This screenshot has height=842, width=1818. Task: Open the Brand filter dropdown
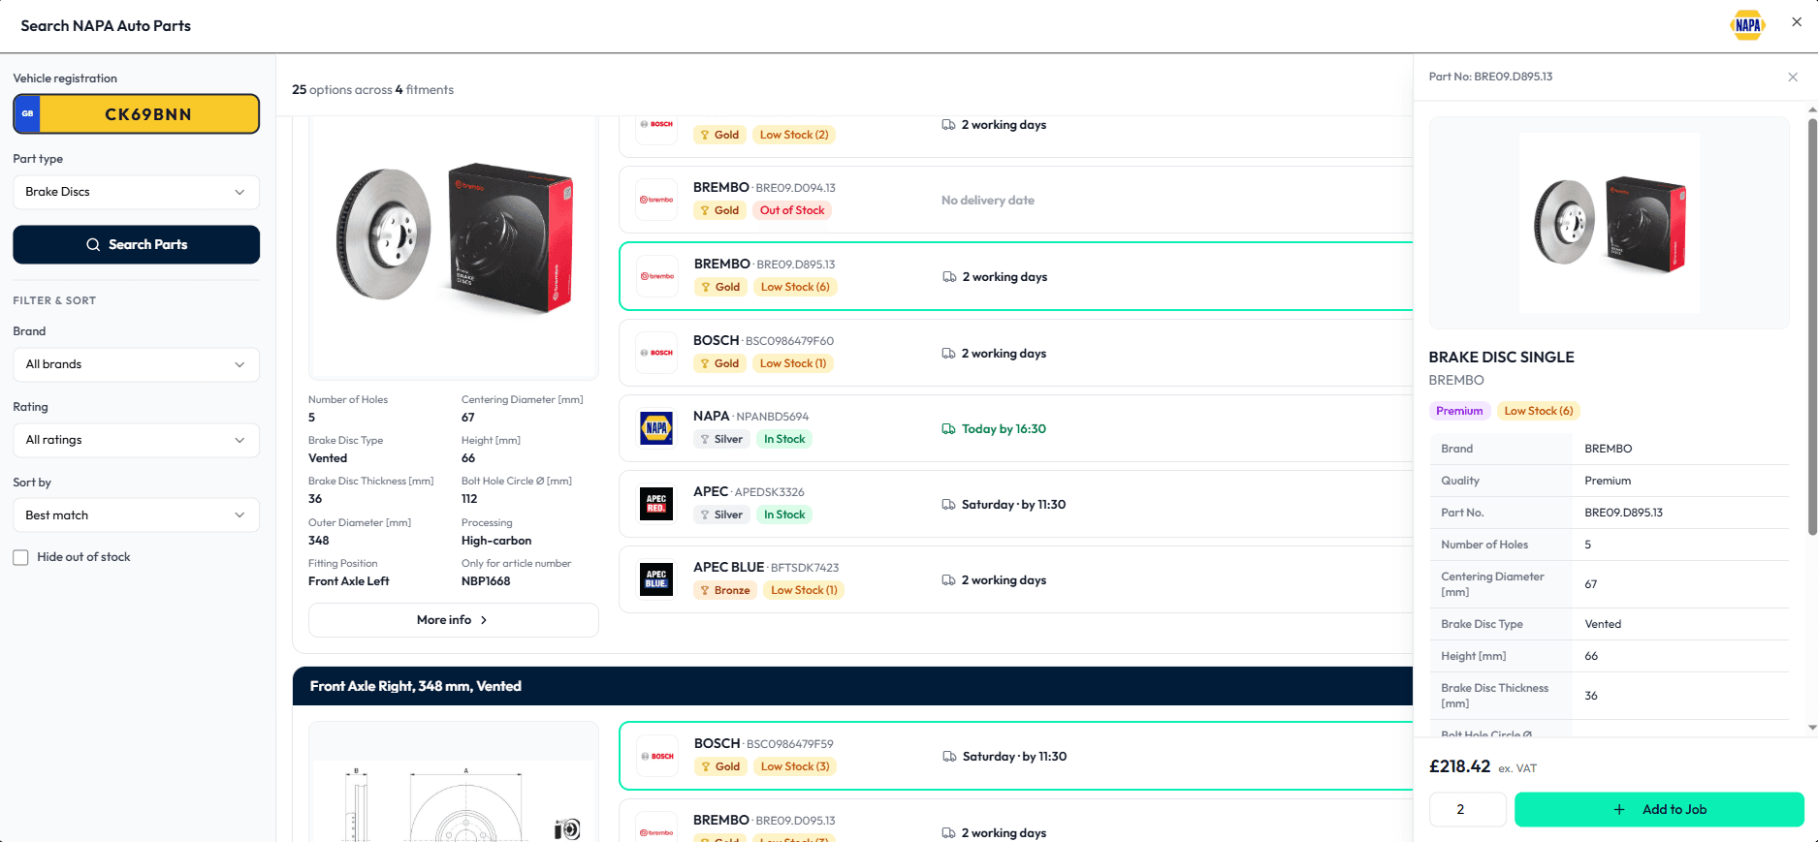tap(136, 364)
